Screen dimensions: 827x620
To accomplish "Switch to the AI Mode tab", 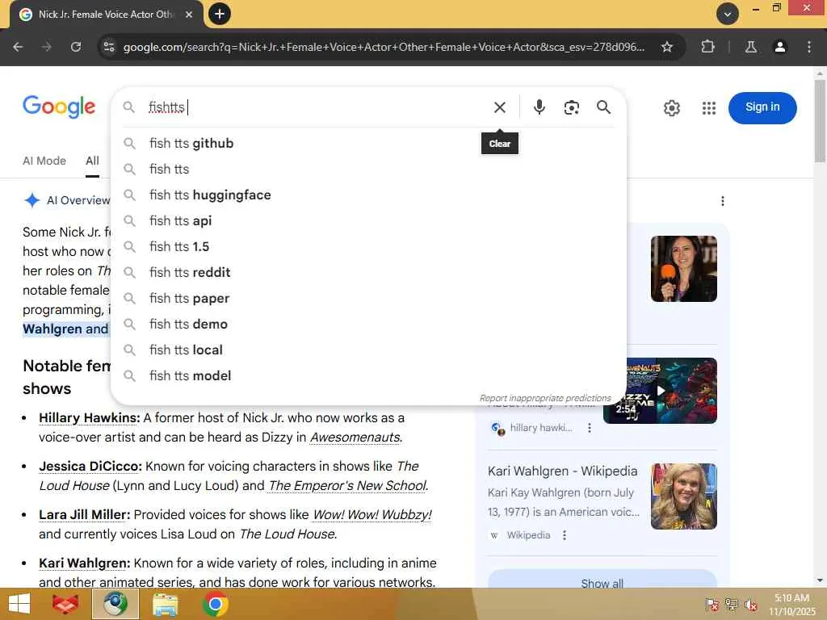I will tap(44, 161).
